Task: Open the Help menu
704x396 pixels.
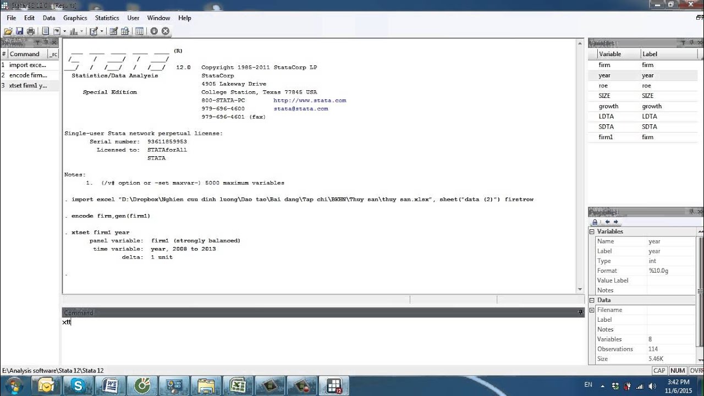Action: click(185, 18)
